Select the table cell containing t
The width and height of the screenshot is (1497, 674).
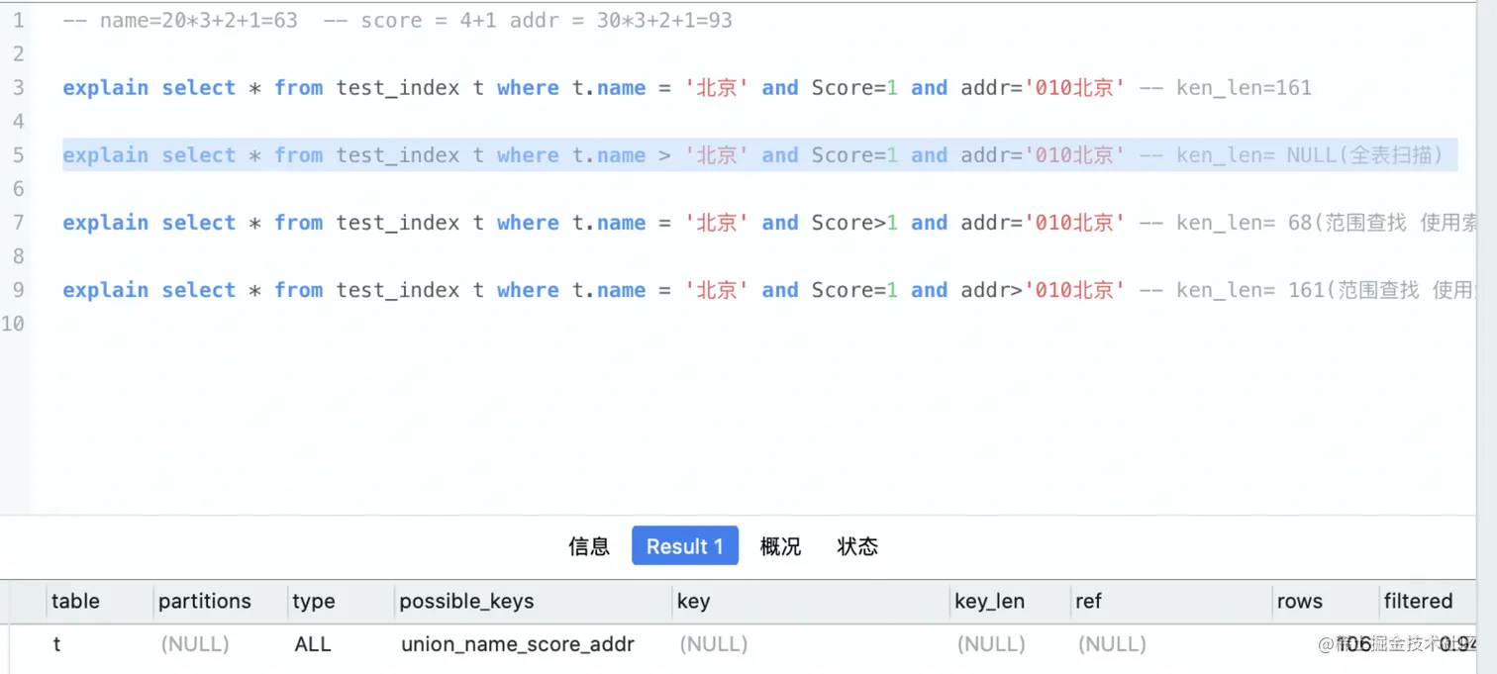click(x=56, y=644)
